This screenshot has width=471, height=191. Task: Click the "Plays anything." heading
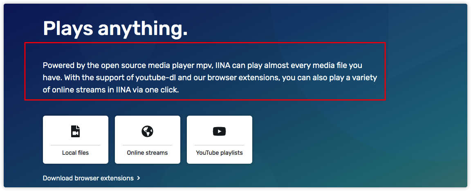click(x=115, y=29)
